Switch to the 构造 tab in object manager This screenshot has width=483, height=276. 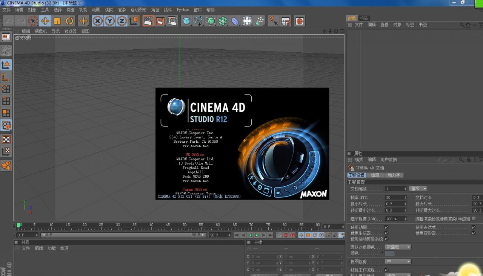pos(364,18)
